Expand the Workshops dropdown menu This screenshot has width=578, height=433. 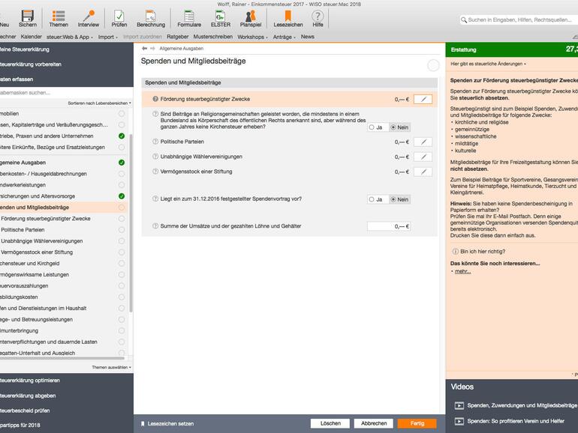252,36
